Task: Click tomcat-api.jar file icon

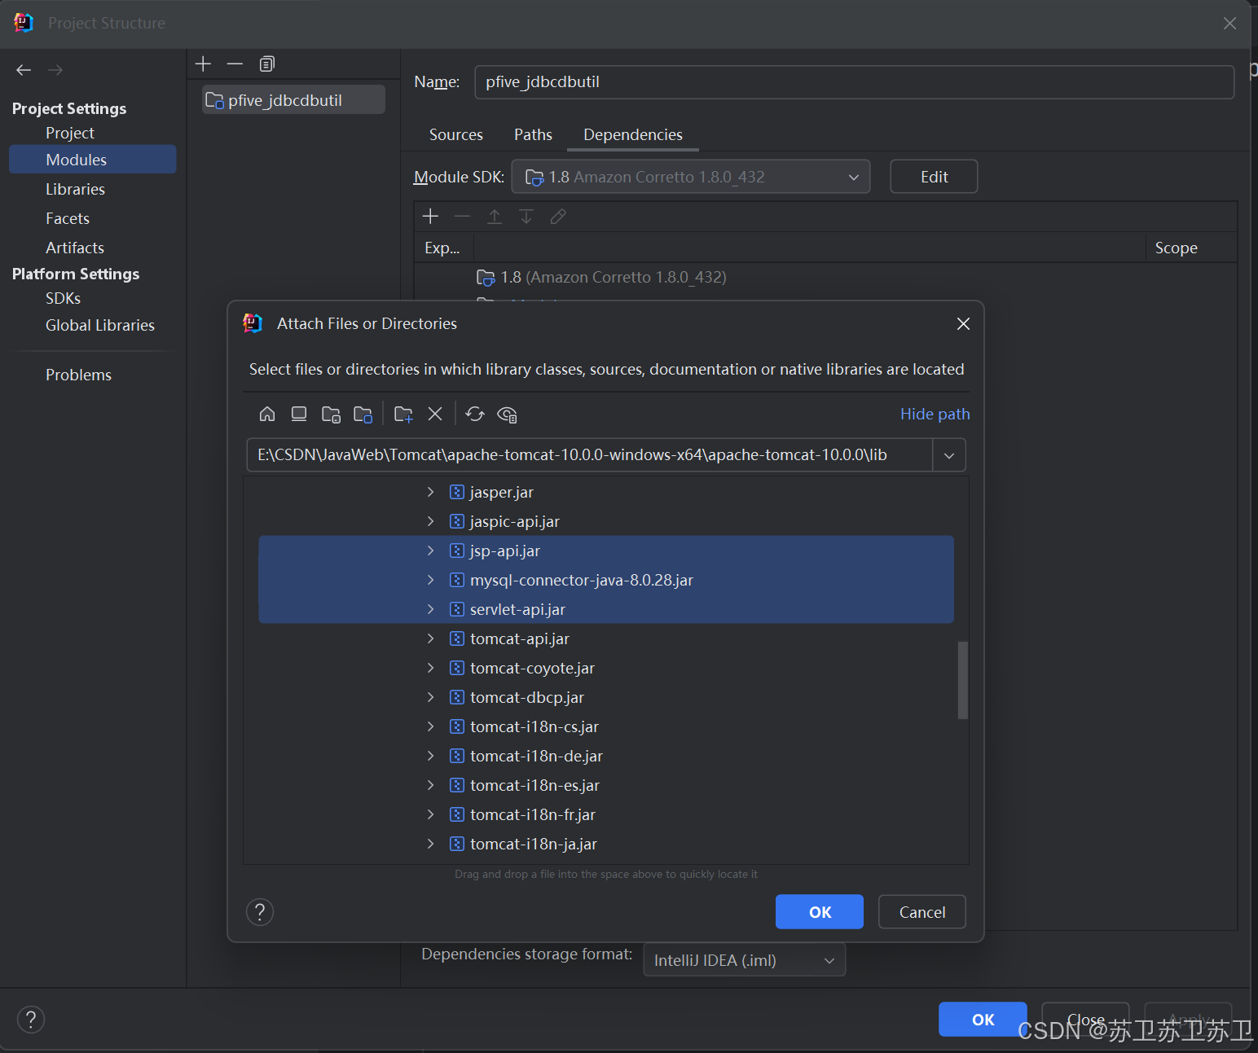Action: point(457,638)
